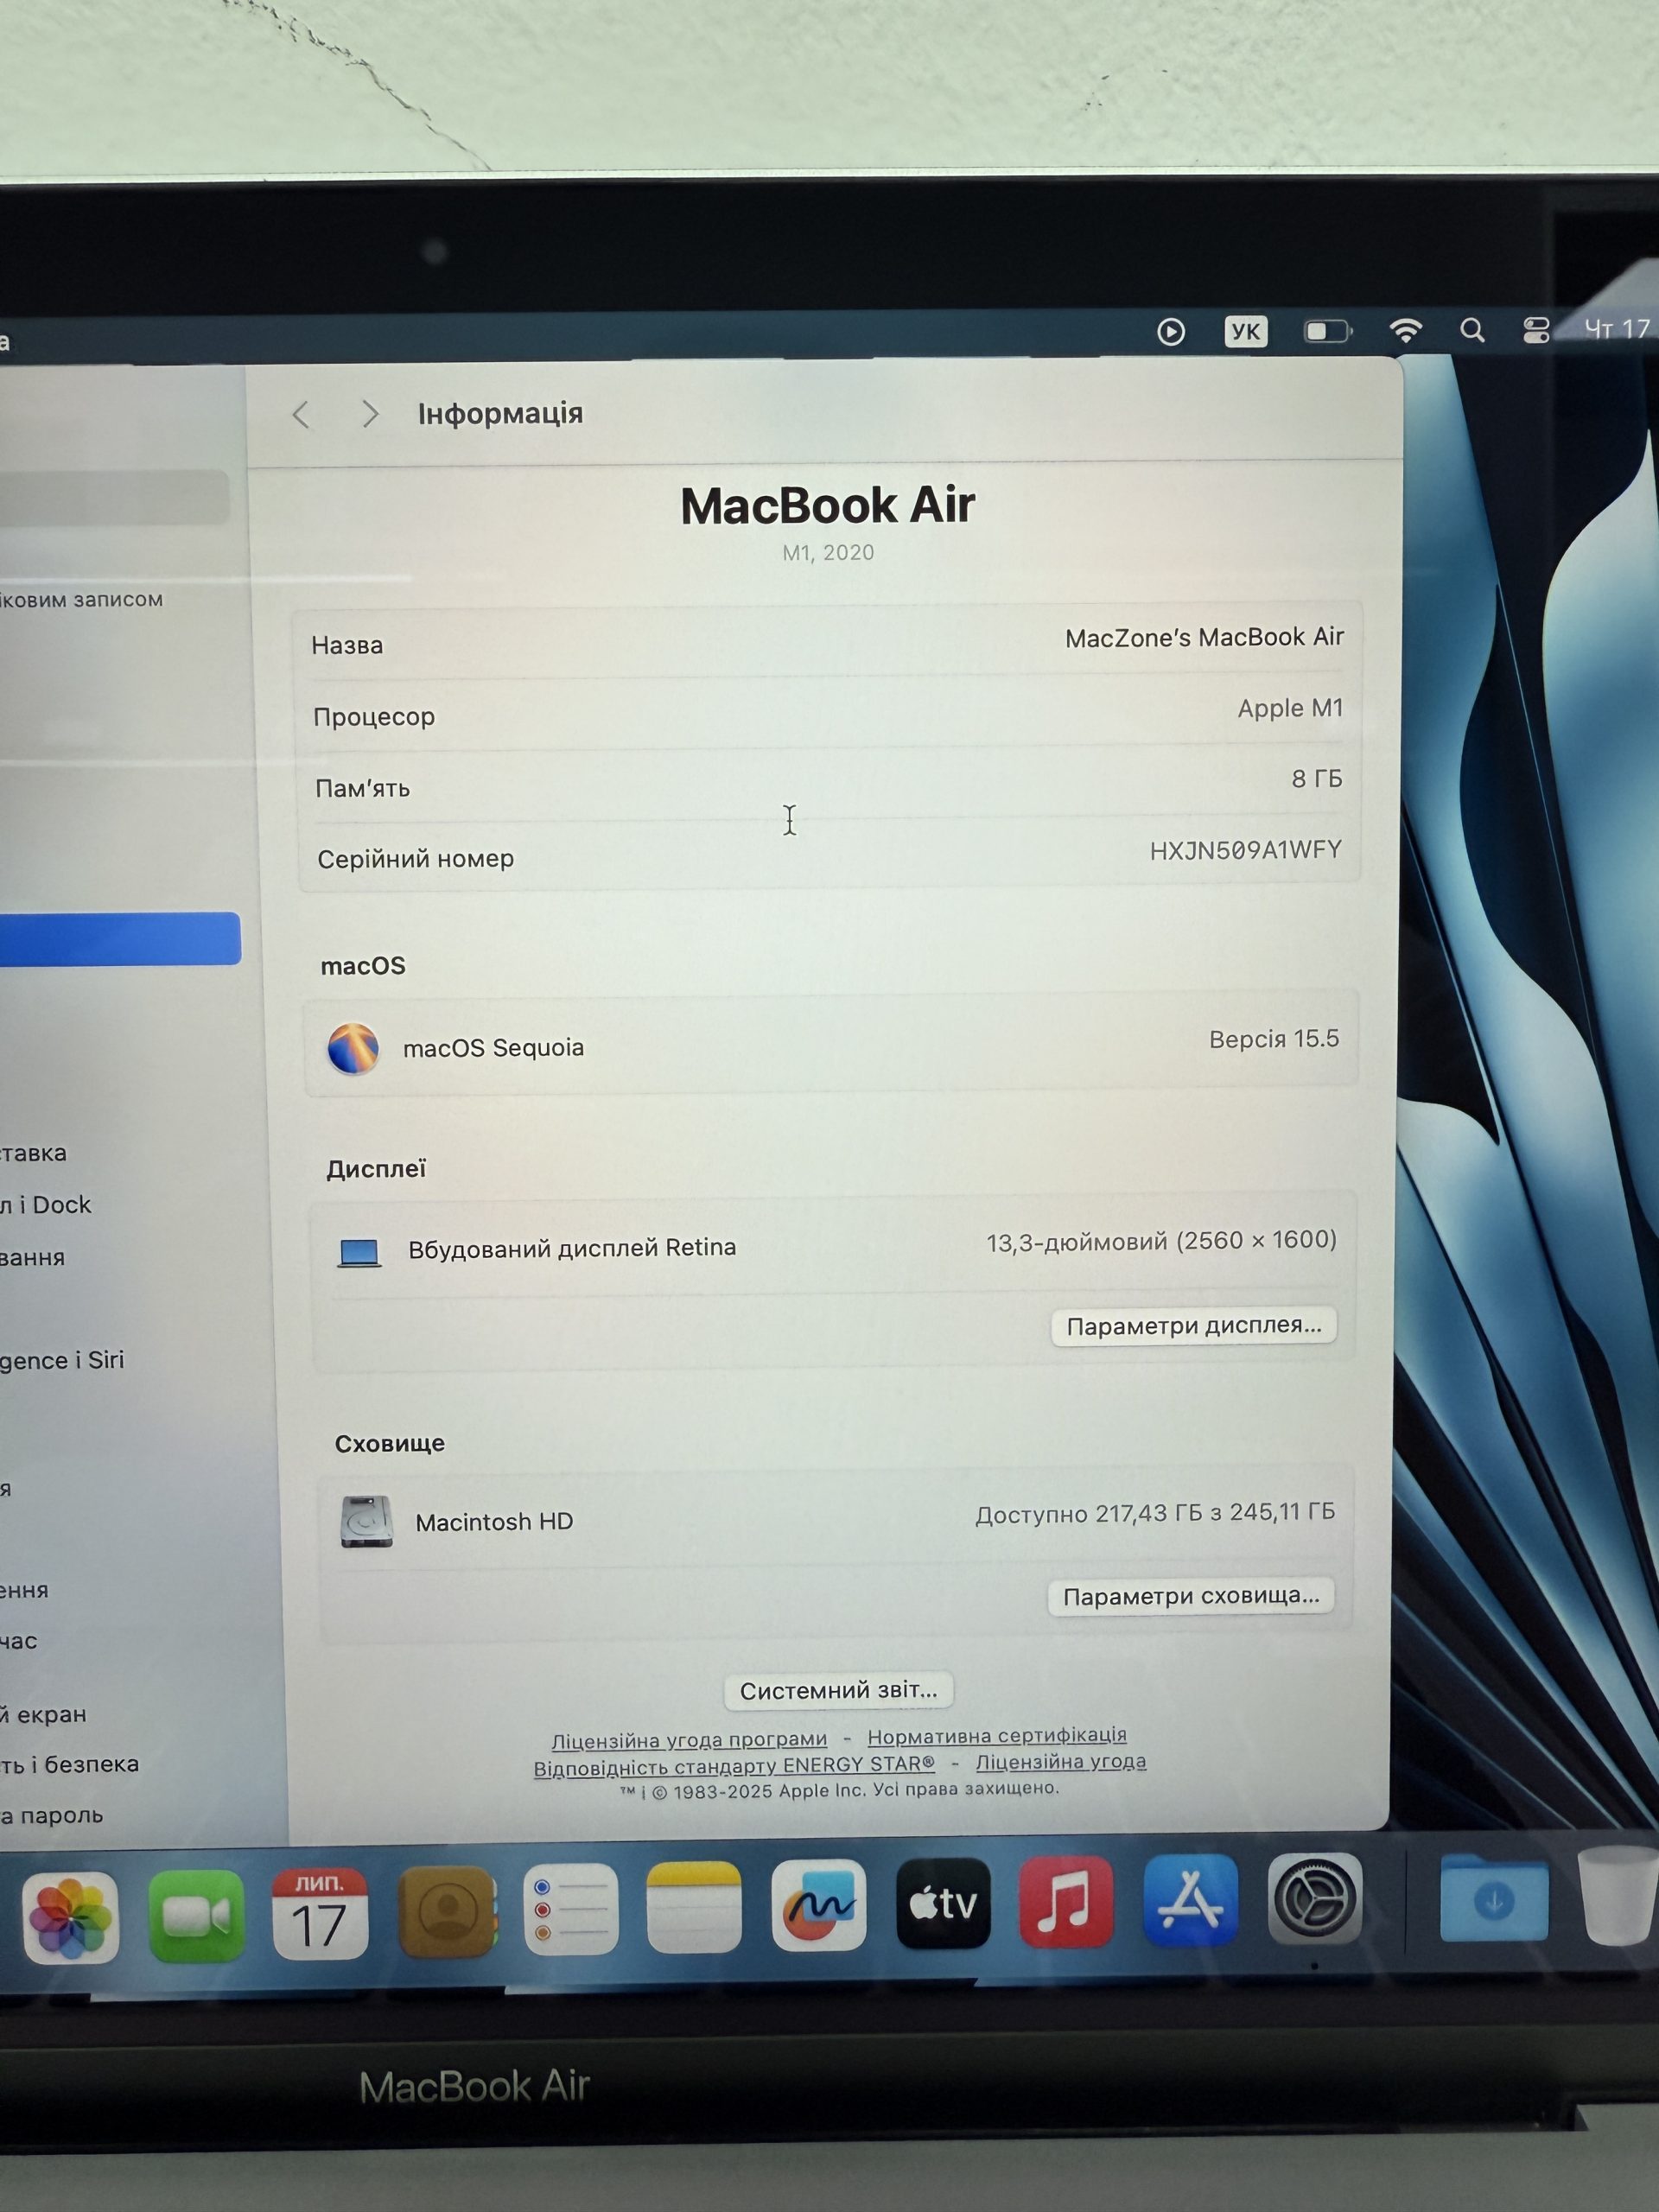Open Нормативна сертифікація link
Image resolution: width=1659 pixels, height=2212 pixels.
pos(997,1735)
